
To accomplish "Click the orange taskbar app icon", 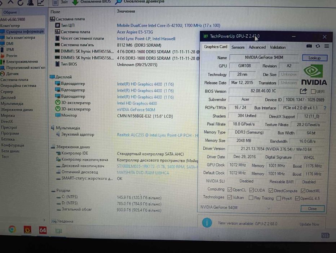I will coord(27,230).
